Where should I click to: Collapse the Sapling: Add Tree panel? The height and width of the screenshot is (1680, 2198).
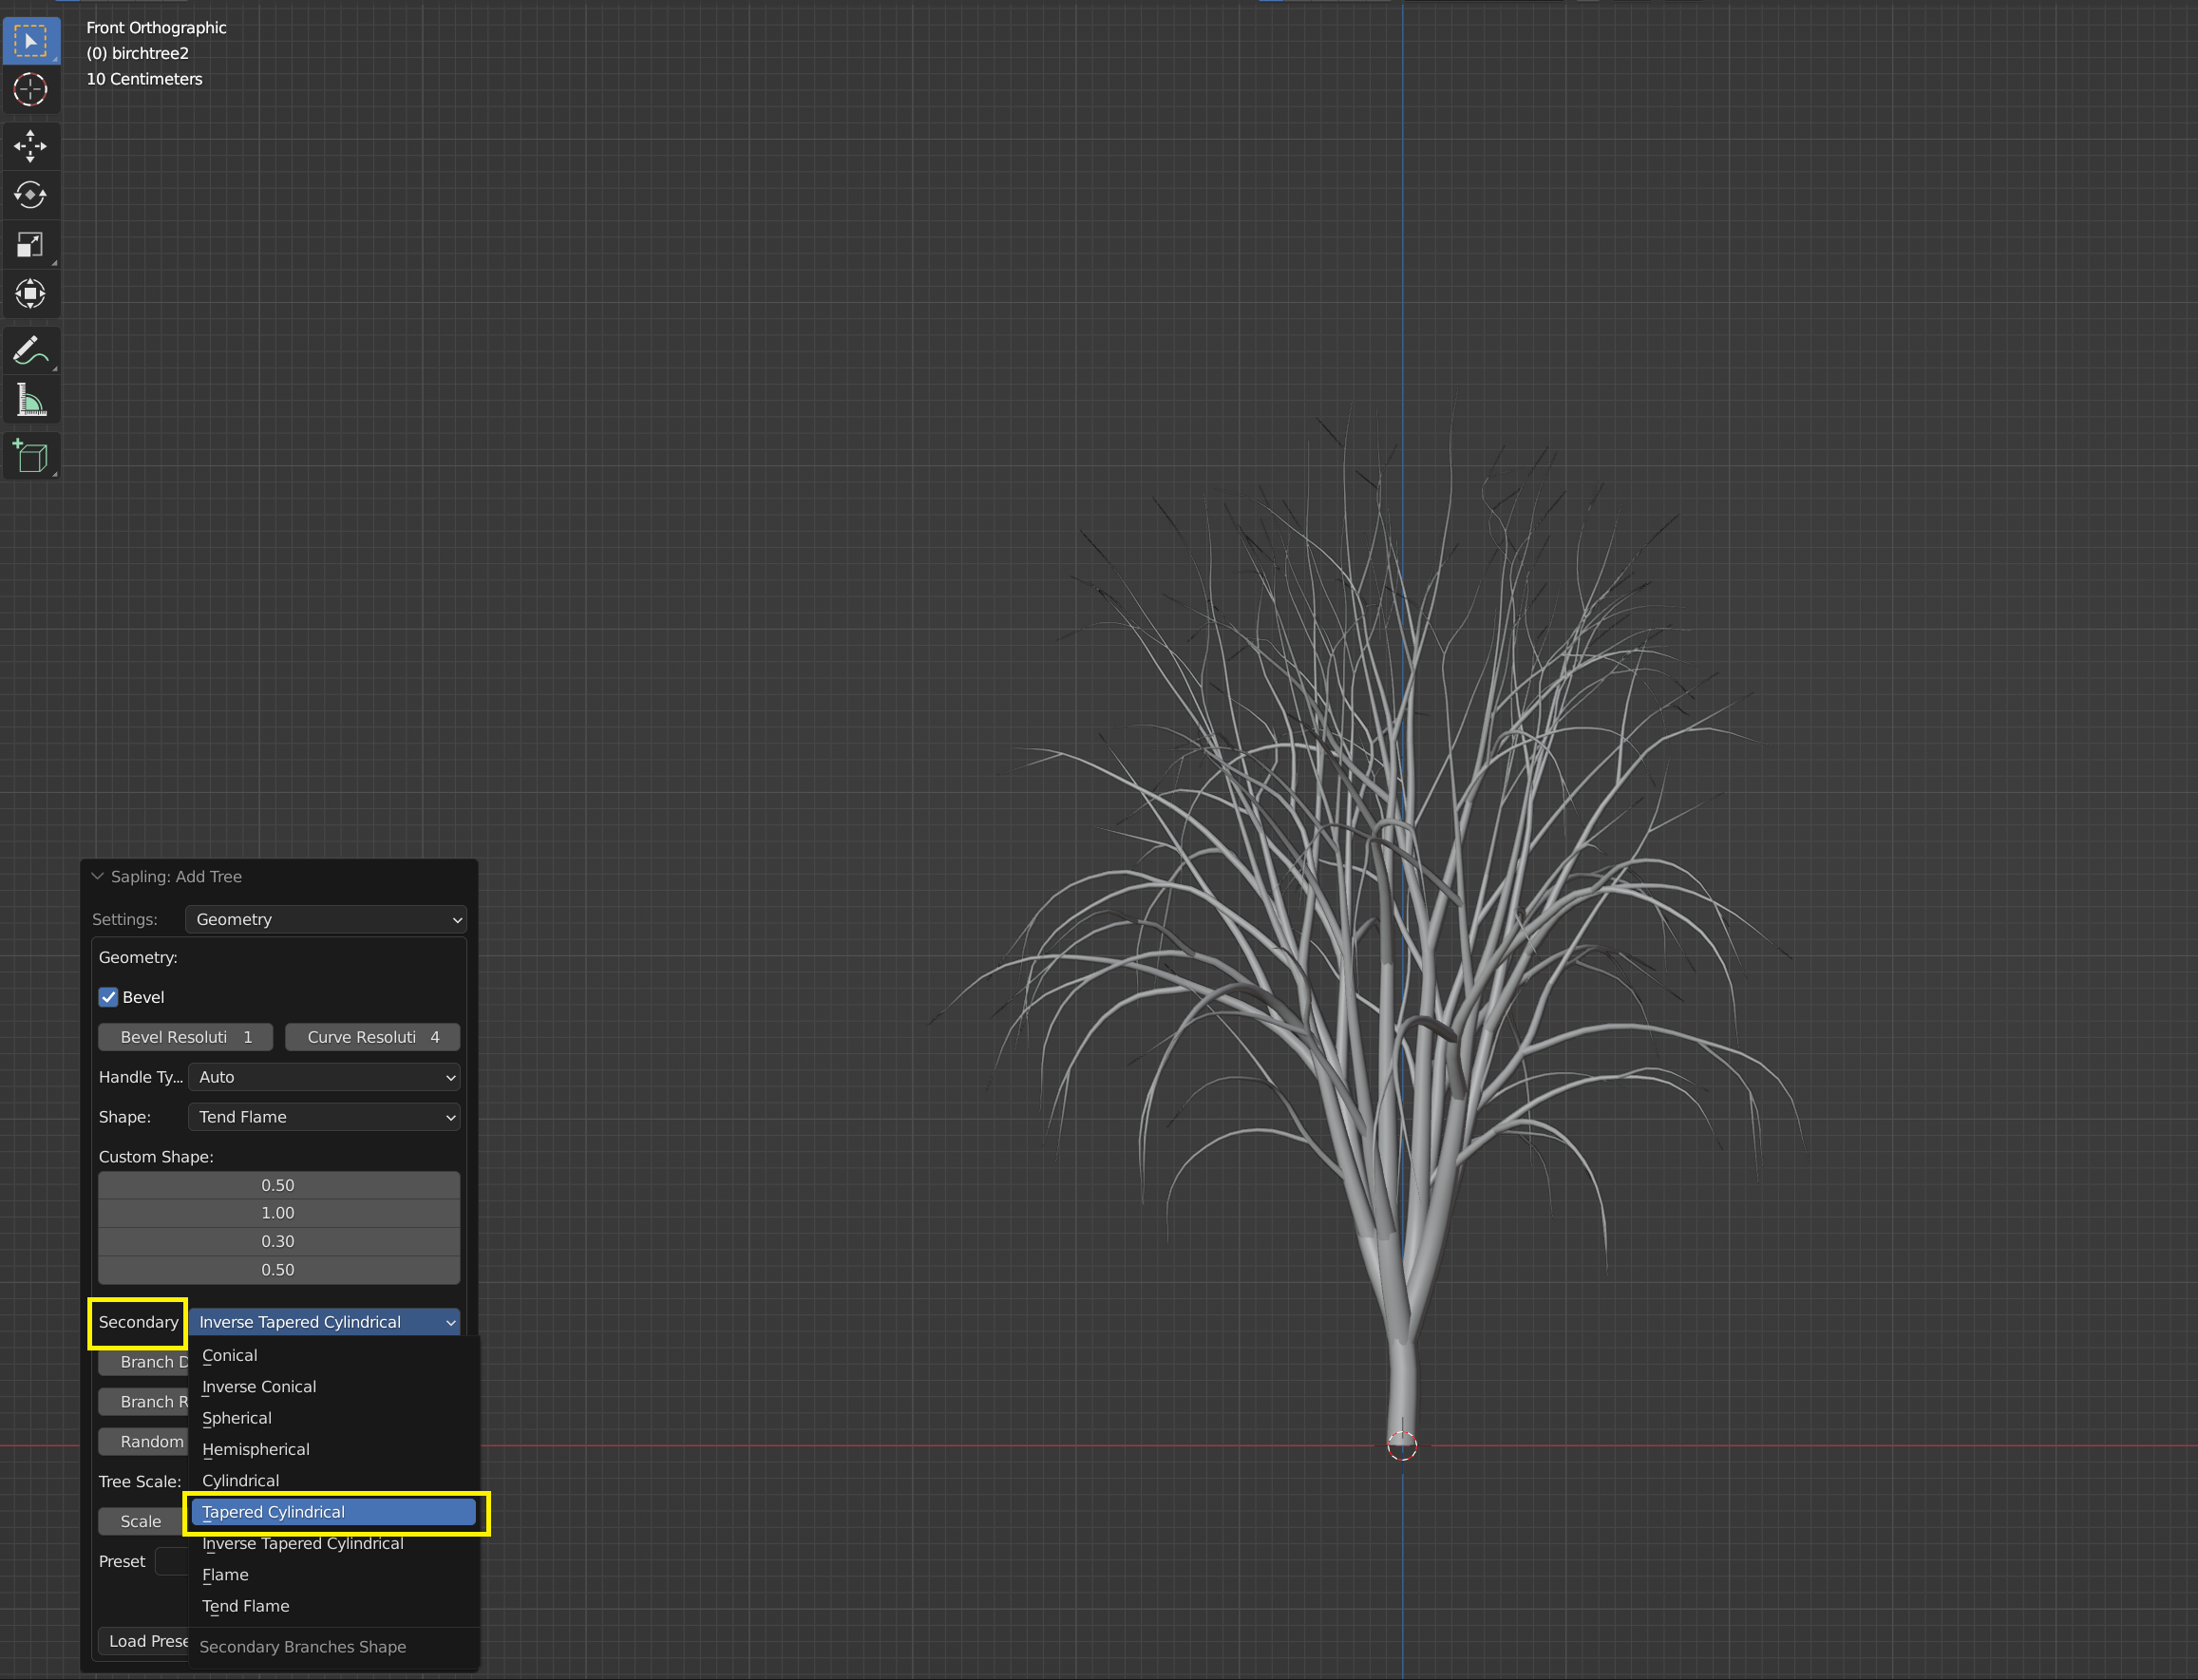(97, 876)
